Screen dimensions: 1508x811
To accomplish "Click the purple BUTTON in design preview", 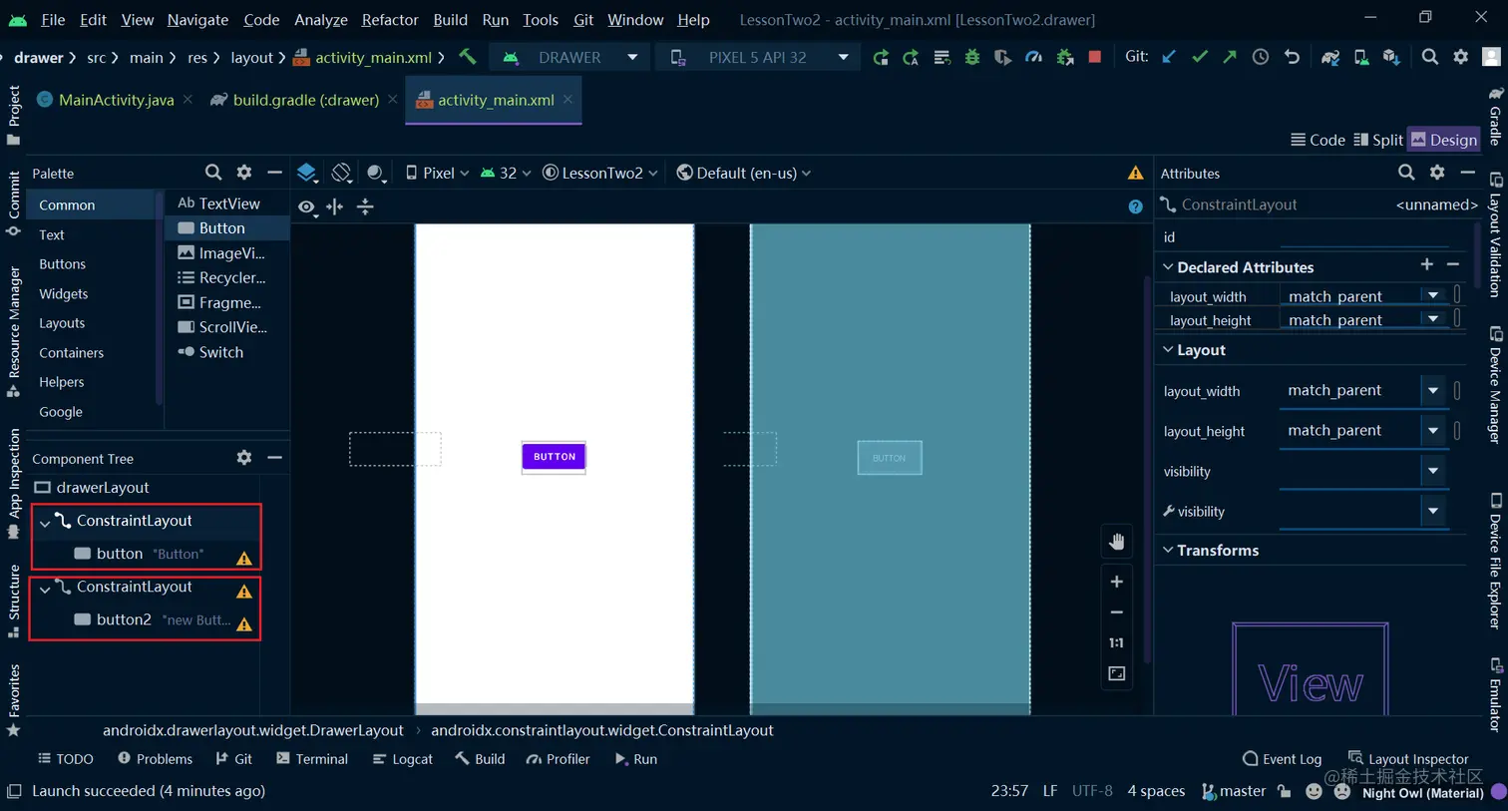I will tap(555, 457).
